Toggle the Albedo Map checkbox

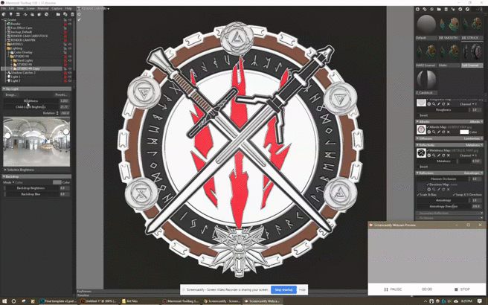(x=428, y=127)
